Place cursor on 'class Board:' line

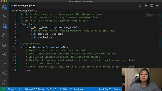click(x=28, y=24)
